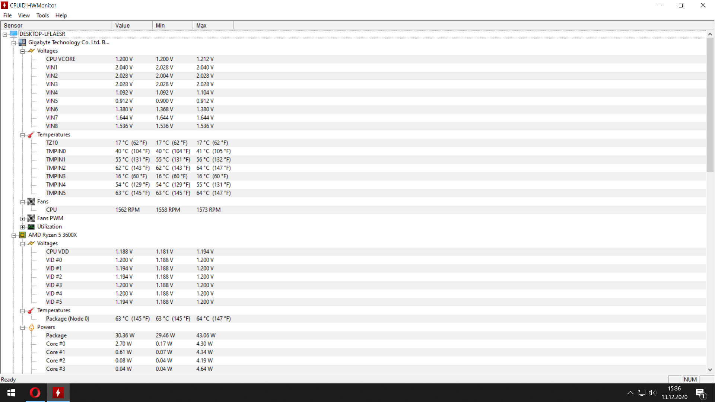The height and width of the screenshot is (402, 715).
Task: Click the DESKTOP-LFLAESR computer icon
Action: 14,34
